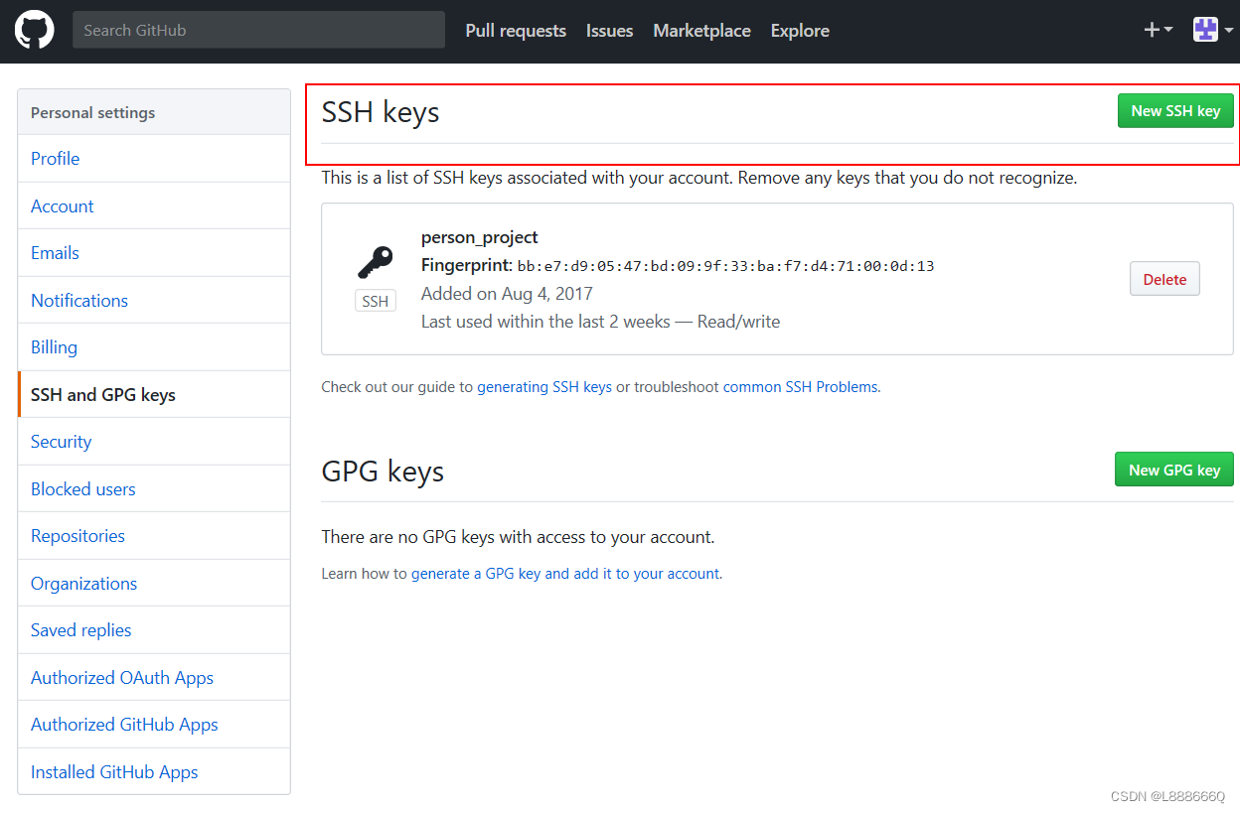Go to Repositories settings
The height and width of the screenshot is (813, 1240).
[154, 536]
